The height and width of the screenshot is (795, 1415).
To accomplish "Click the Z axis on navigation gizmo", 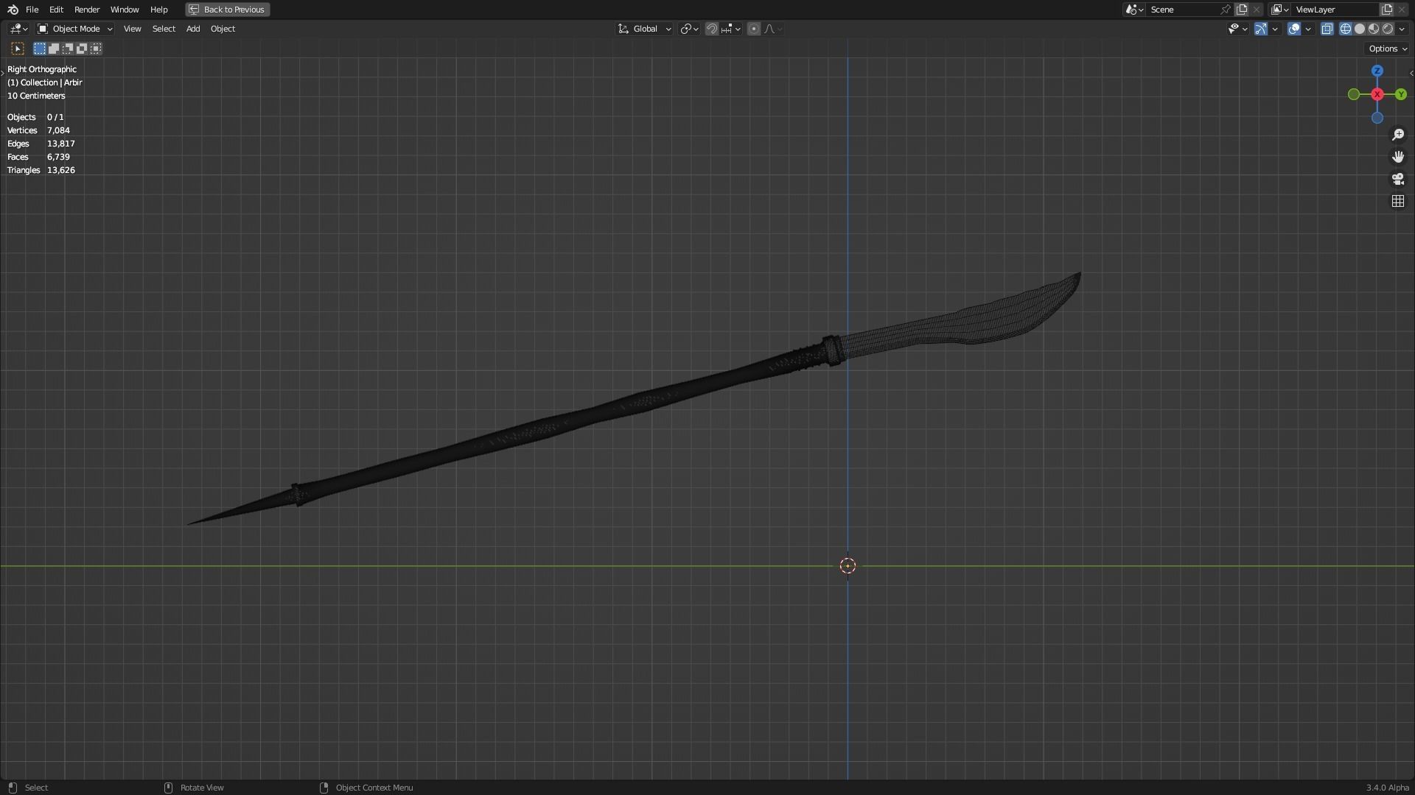I will pos(1377,71).
